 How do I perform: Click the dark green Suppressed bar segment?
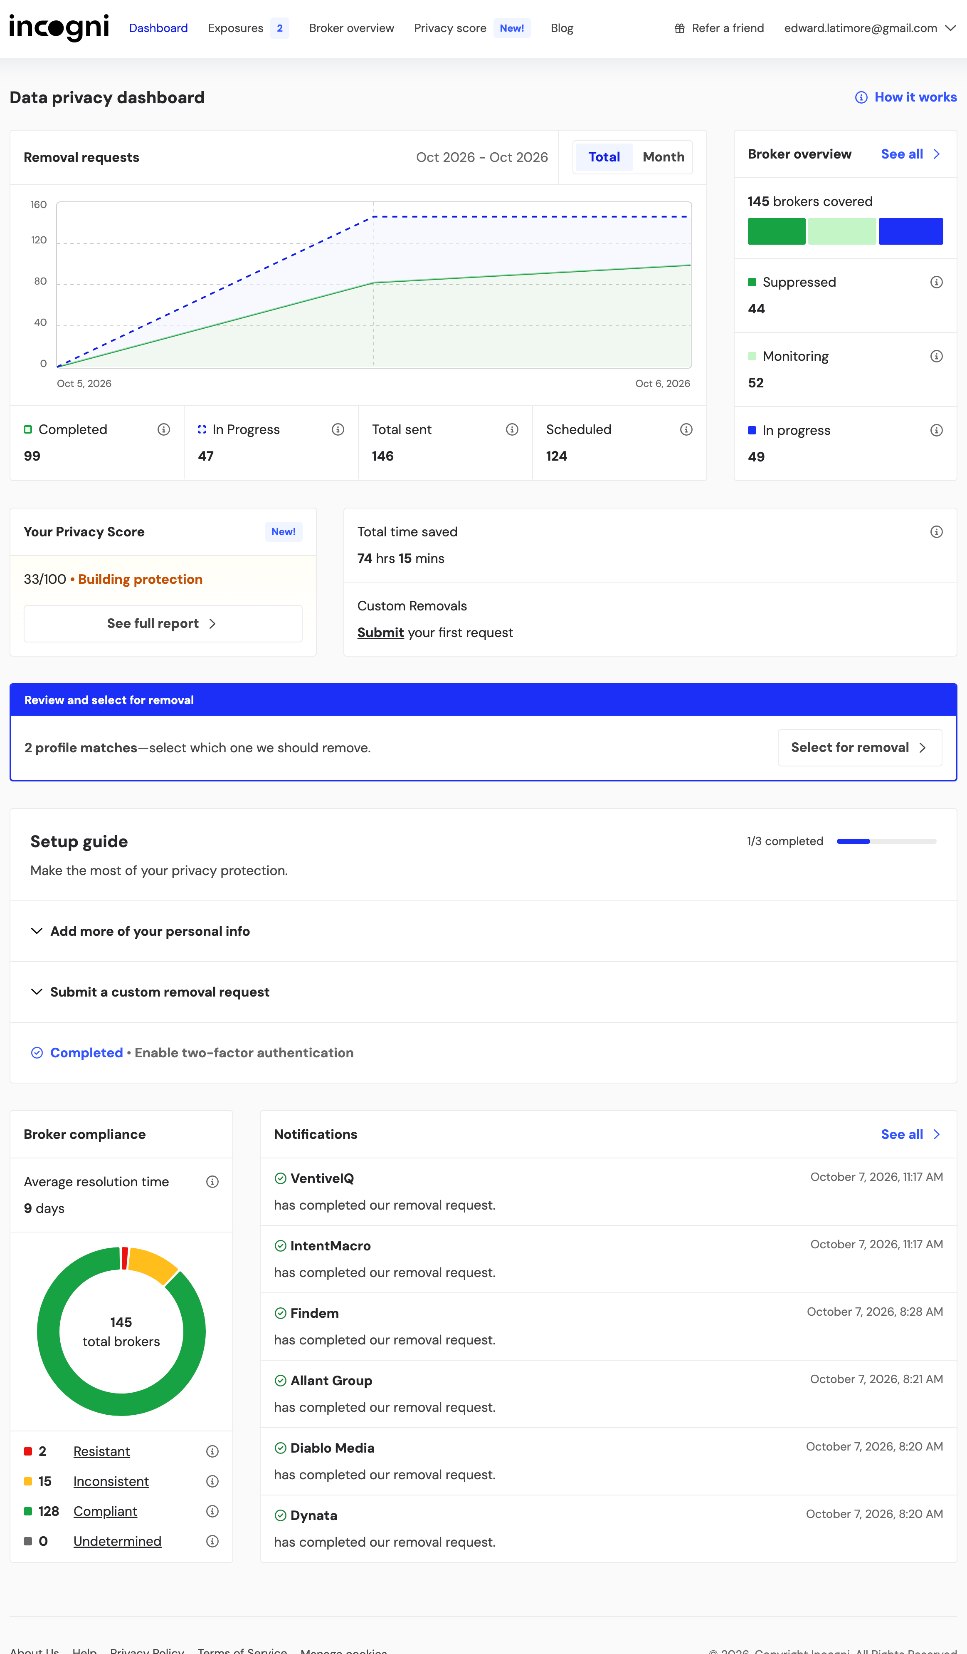click(776, 232)
